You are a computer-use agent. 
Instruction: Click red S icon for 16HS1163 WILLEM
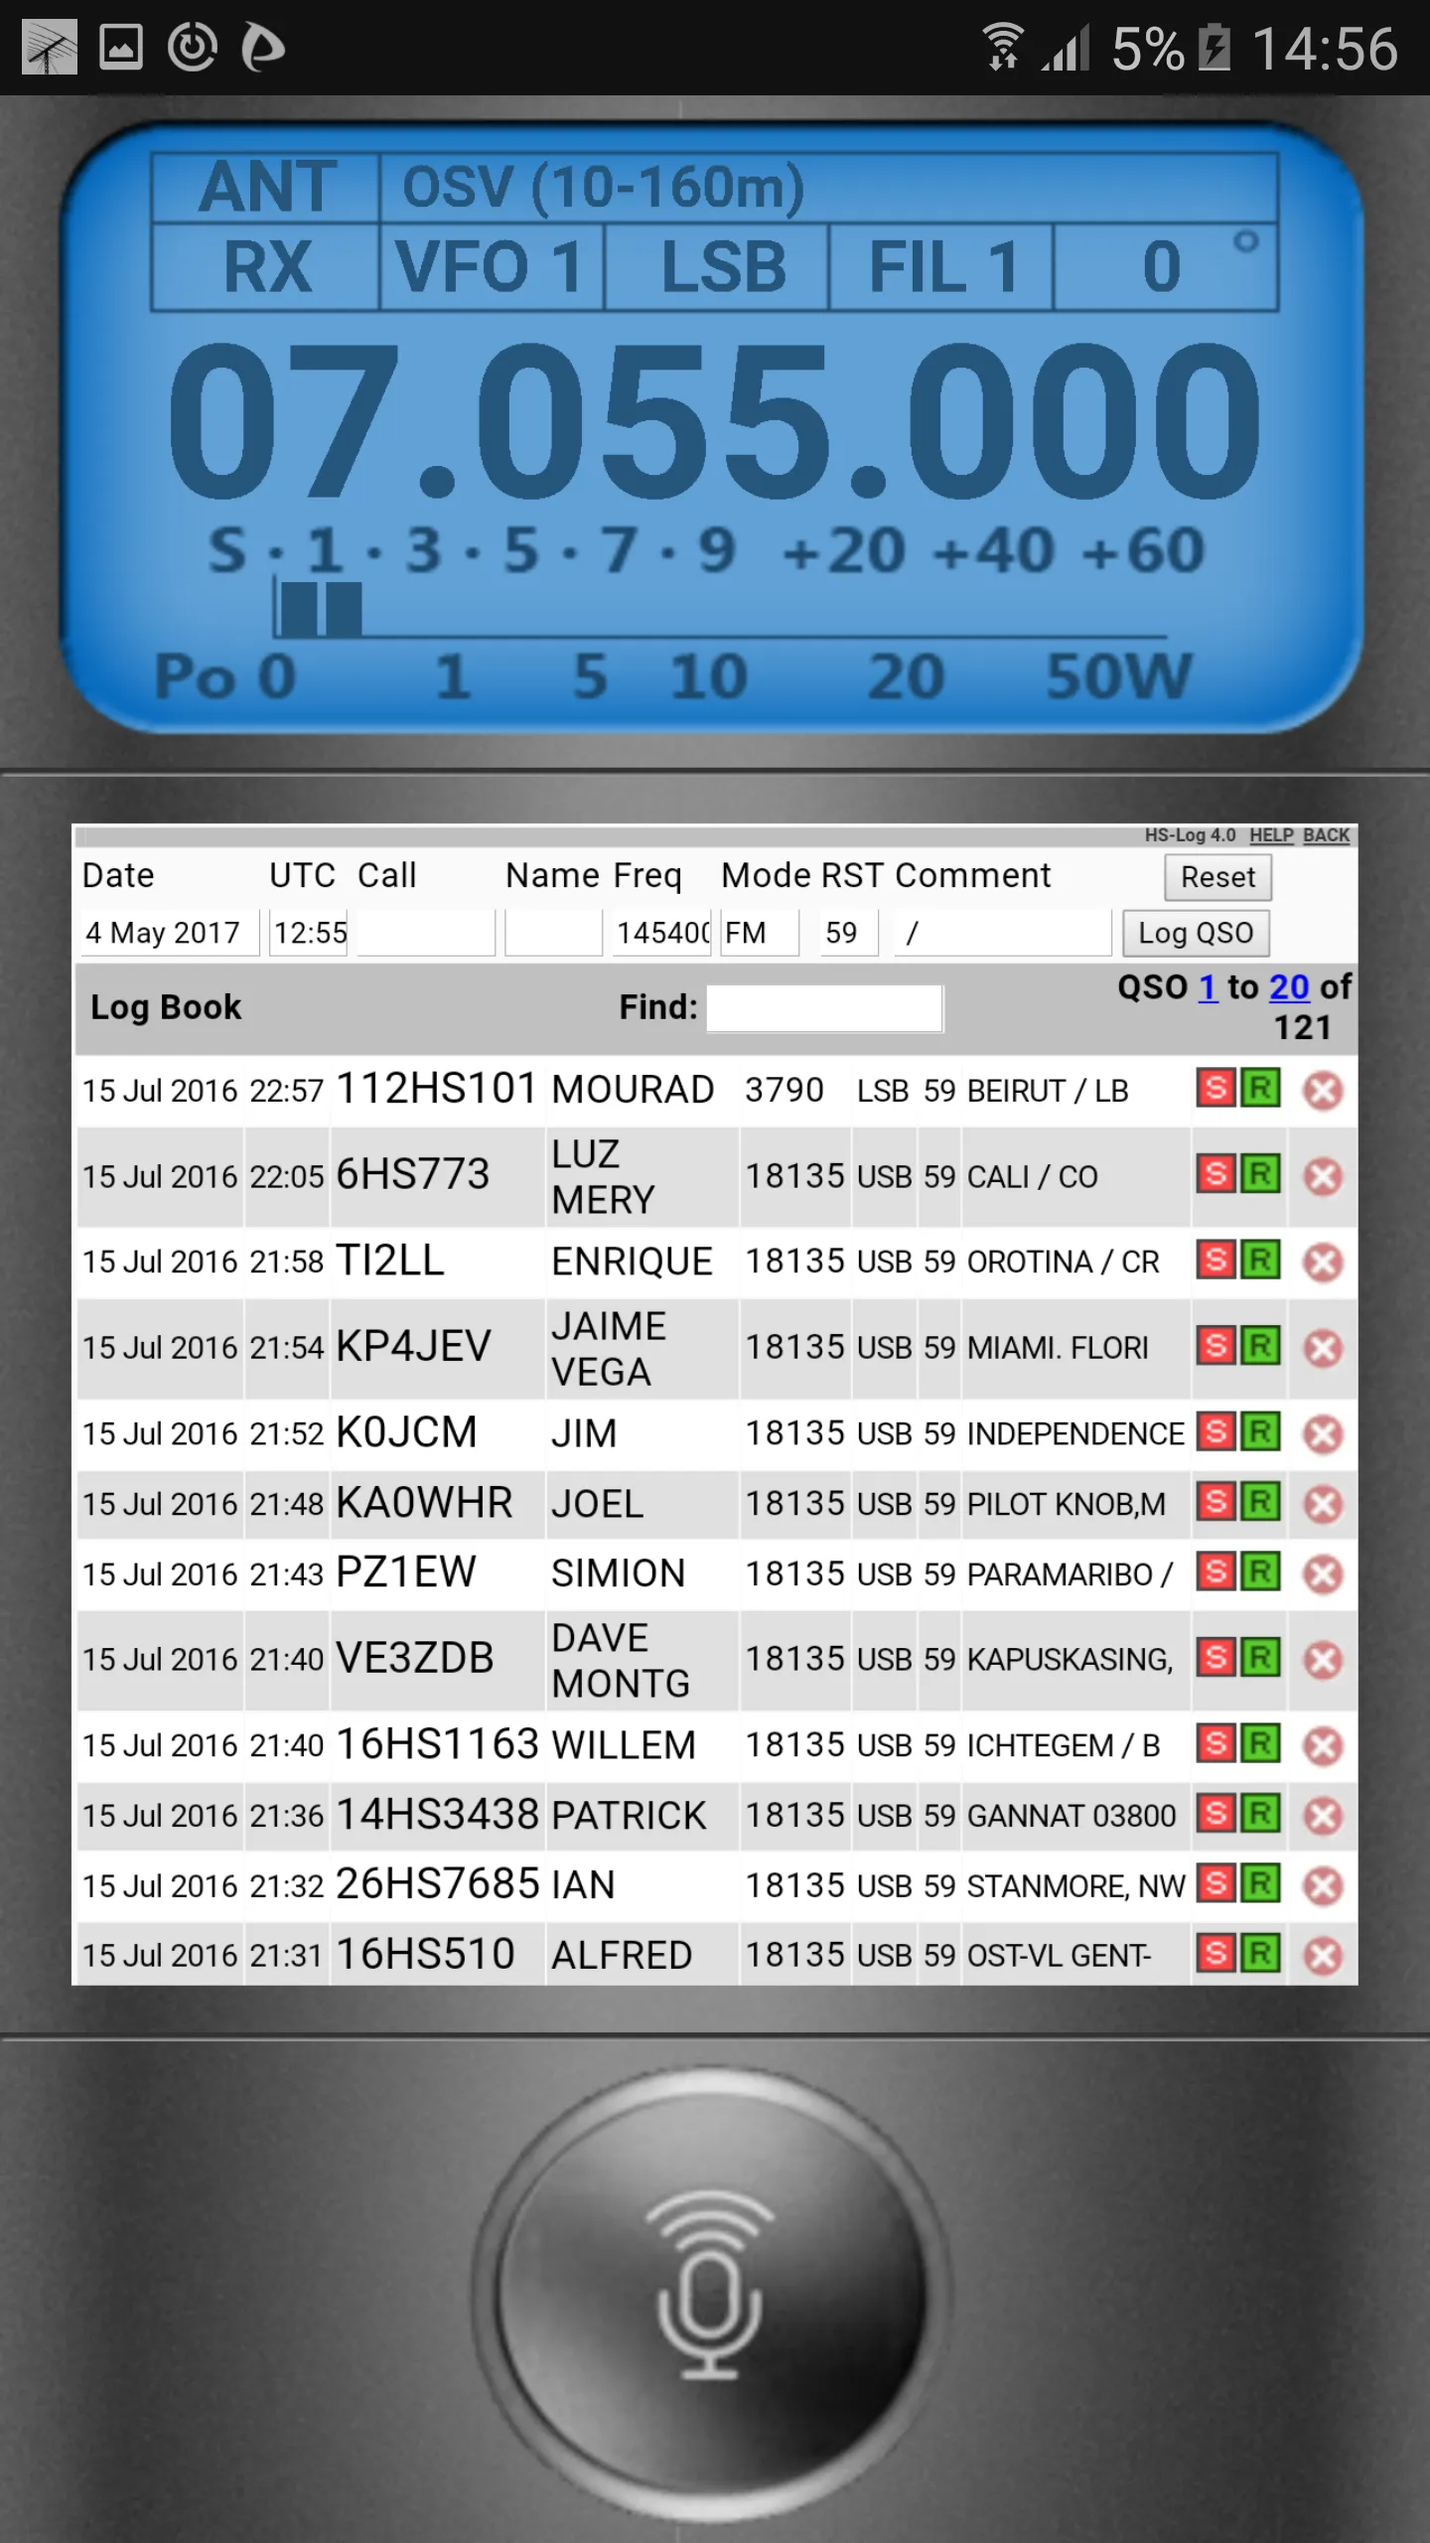(1215, 1743)
